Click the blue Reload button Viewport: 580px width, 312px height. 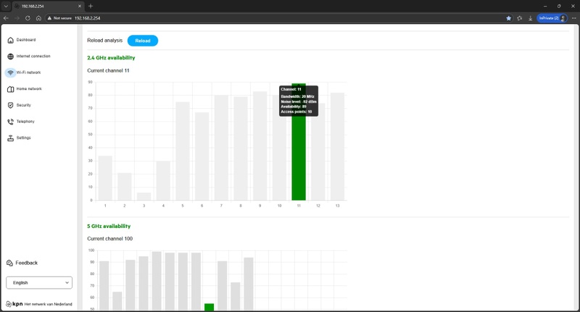(143, 41)
